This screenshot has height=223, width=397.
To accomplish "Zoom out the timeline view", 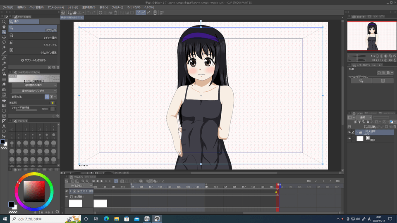I will [x=83, y=181].
